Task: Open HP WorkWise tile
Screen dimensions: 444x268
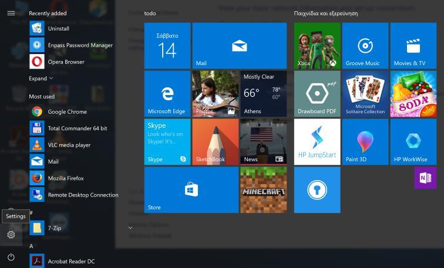Action: pyautogui.click(x=413, y=142)
